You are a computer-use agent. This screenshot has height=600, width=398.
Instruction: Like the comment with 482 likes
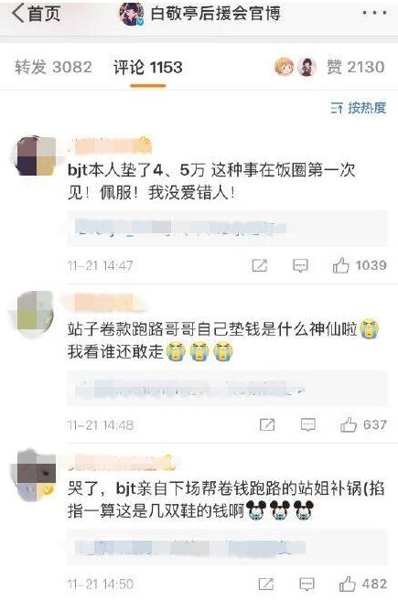click(363, 584)
